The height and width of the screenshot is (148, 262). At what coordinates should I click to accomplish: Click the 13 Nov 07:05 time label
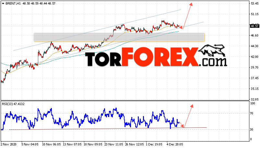click(72, 144)
